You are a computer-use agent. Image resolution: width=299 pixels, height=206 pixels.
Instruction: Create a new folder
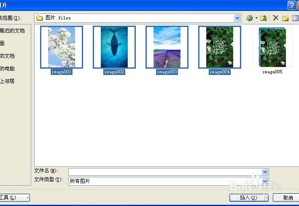(285, 18)
